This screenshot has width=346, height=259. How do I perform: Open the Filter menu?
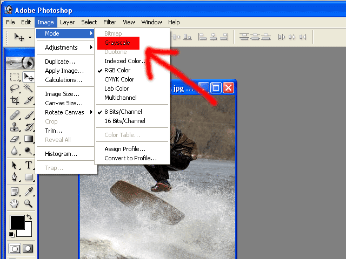(x=110, y=22)
